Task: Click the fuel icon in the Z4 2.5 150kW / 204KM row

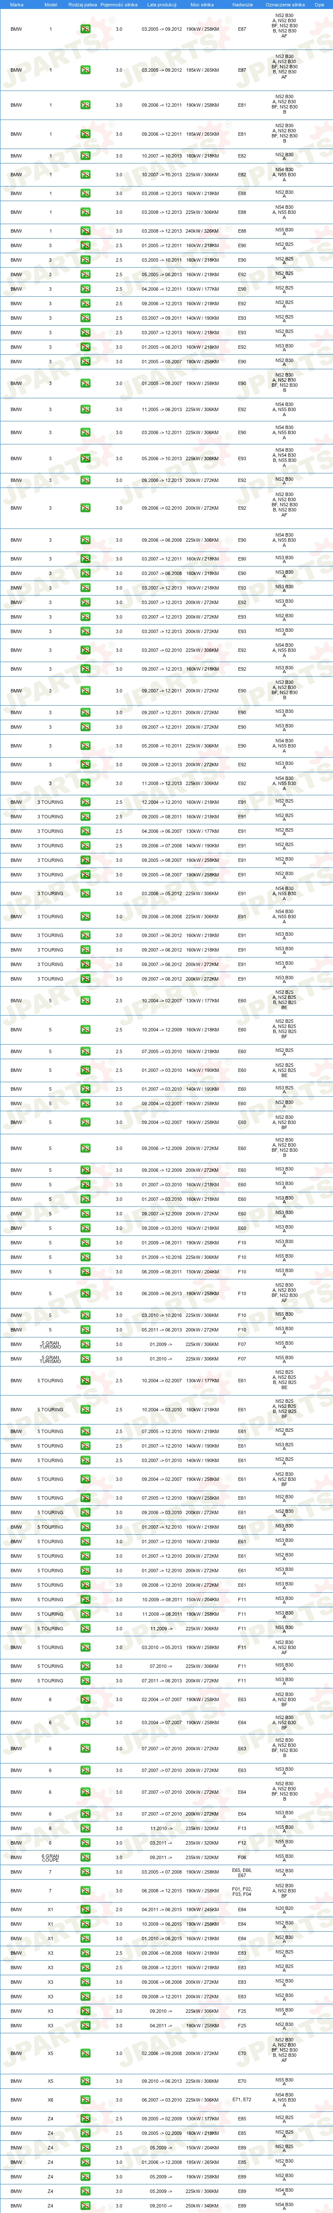Action: (86, 2147)
